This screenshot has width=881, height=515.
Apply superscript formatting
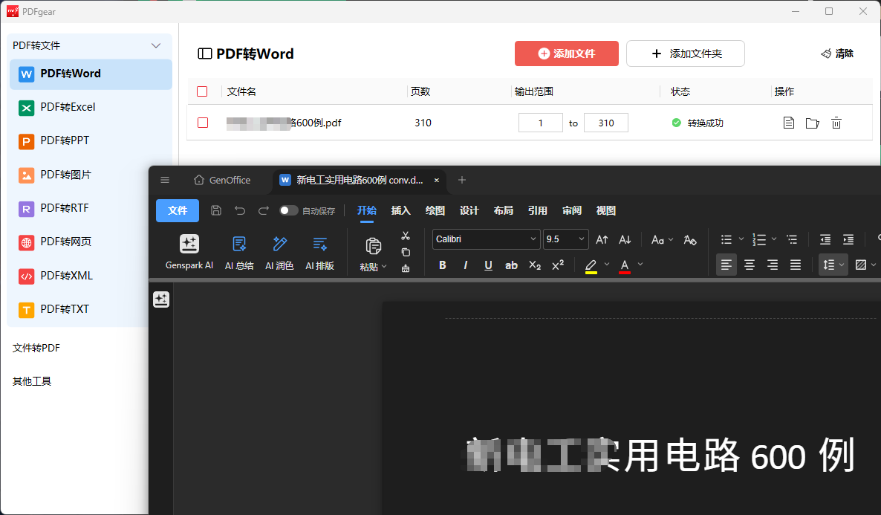pyautogui.click(x=558, y=265)
